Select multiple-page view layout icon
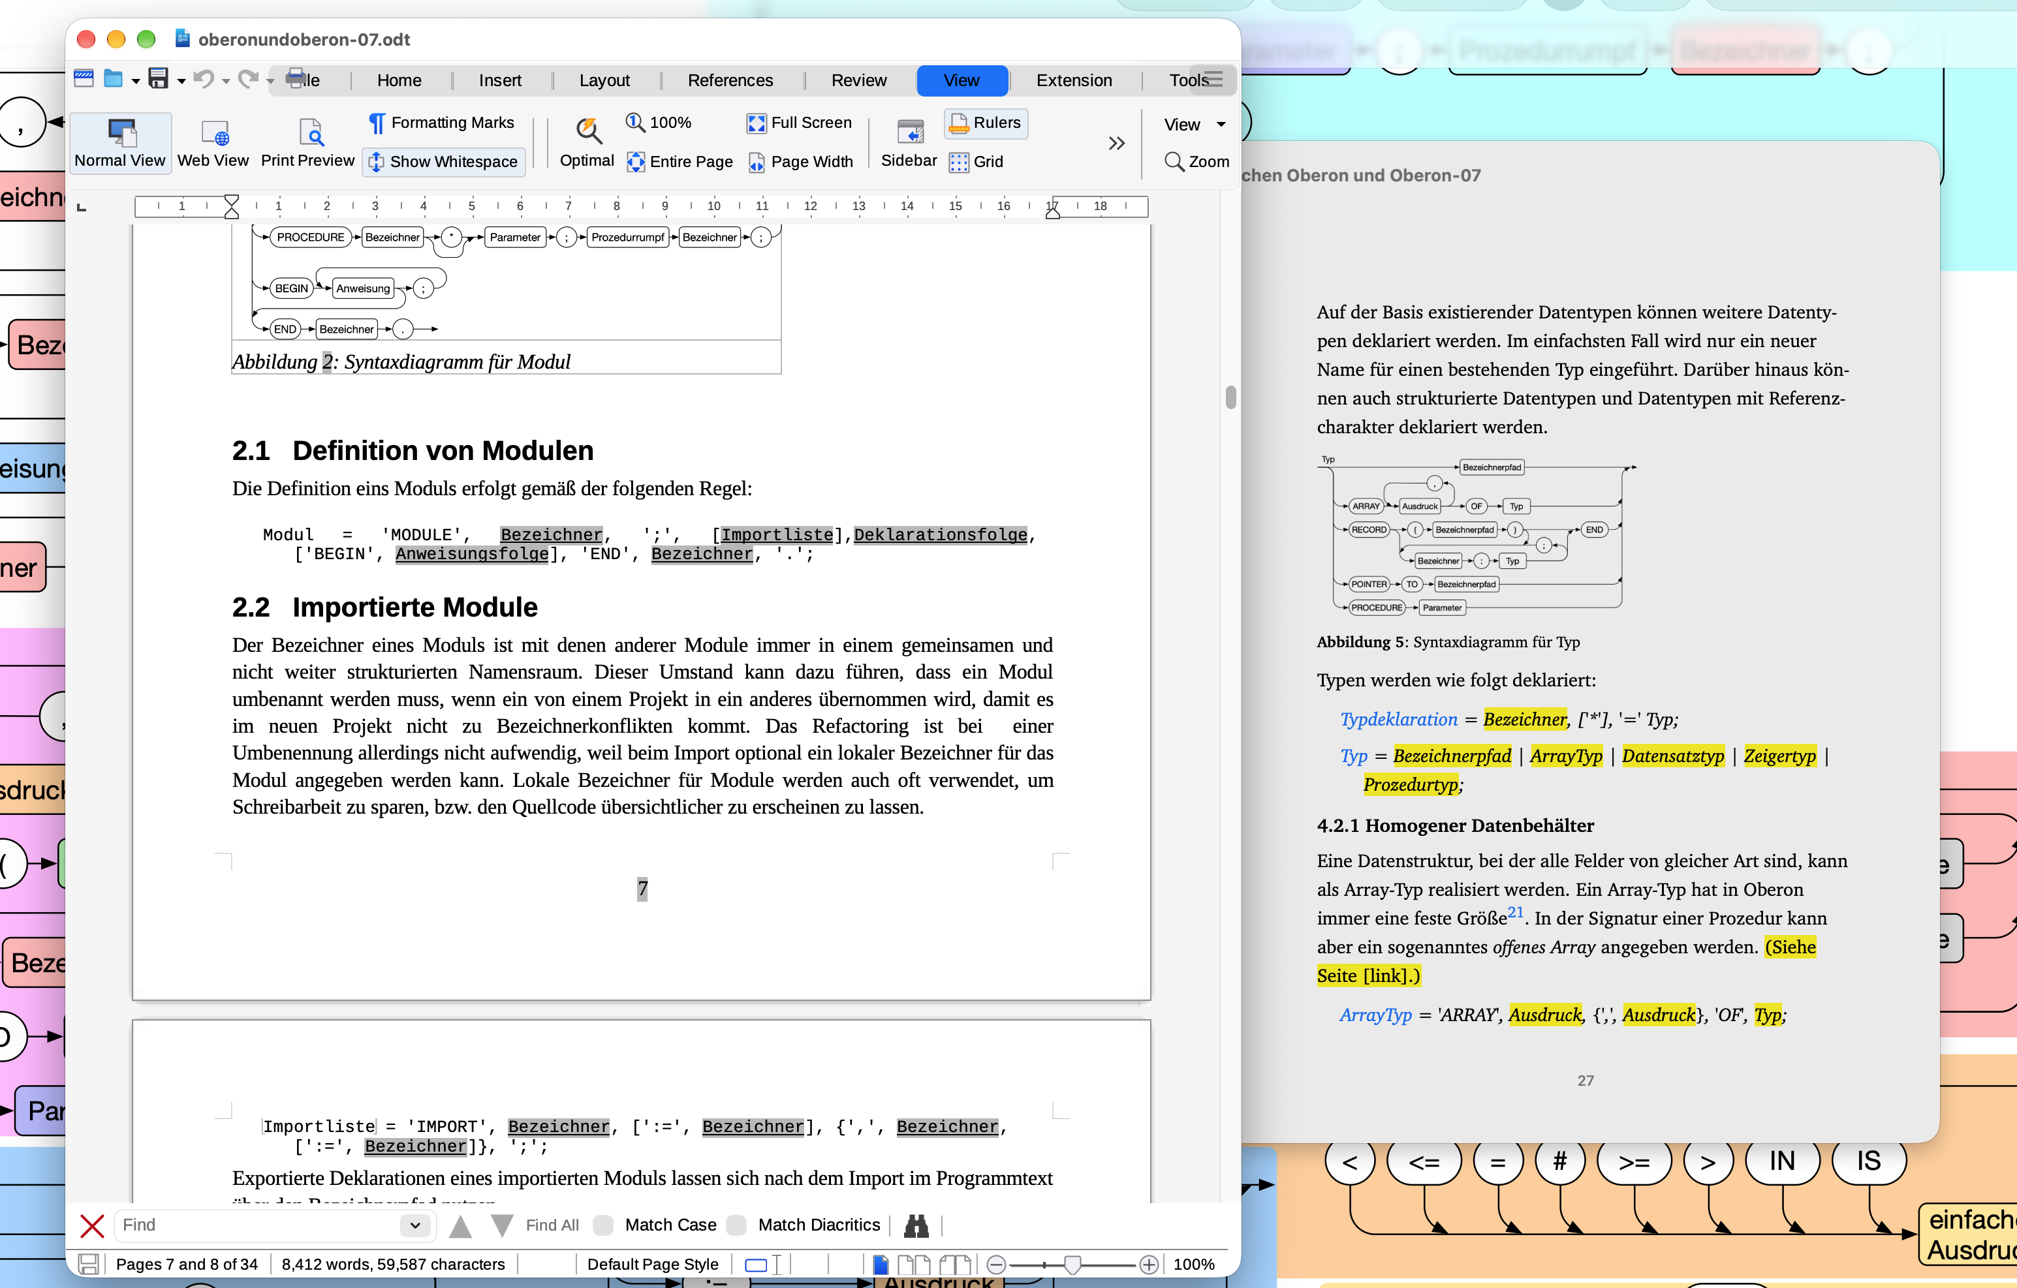The width and height of the screenshot is (2017, 1288). (913, 1265)
